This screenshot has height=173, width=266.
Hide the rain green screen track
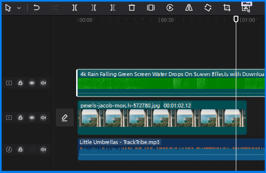(x=32, y=83)
